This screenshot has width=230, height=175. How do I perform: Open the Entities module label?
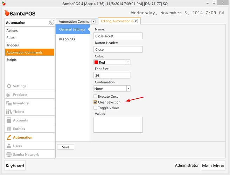tap(19, 129)
